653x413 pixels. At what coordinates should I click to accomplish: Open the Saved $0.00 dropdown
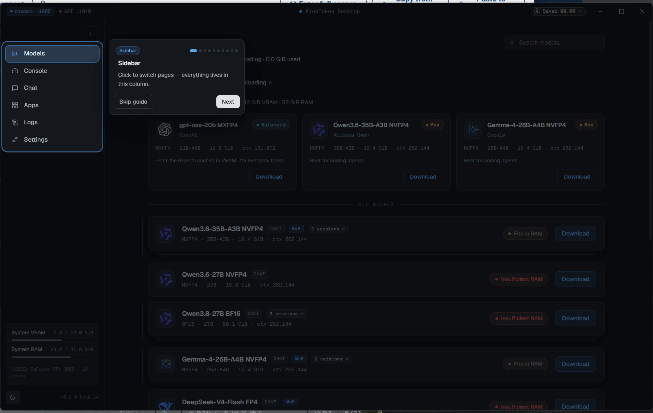coord(558,11)
